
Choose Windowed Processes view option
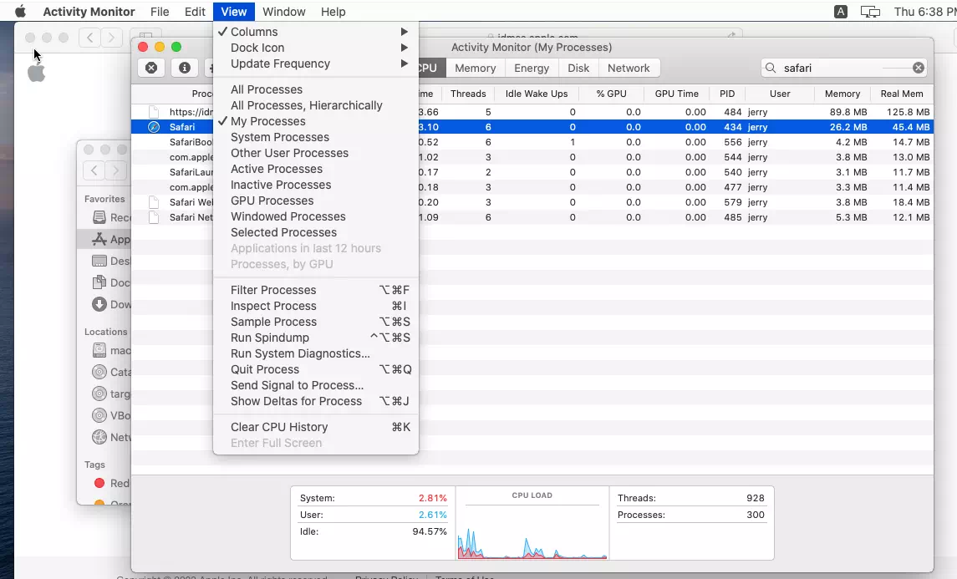click(x=316, y=216)
